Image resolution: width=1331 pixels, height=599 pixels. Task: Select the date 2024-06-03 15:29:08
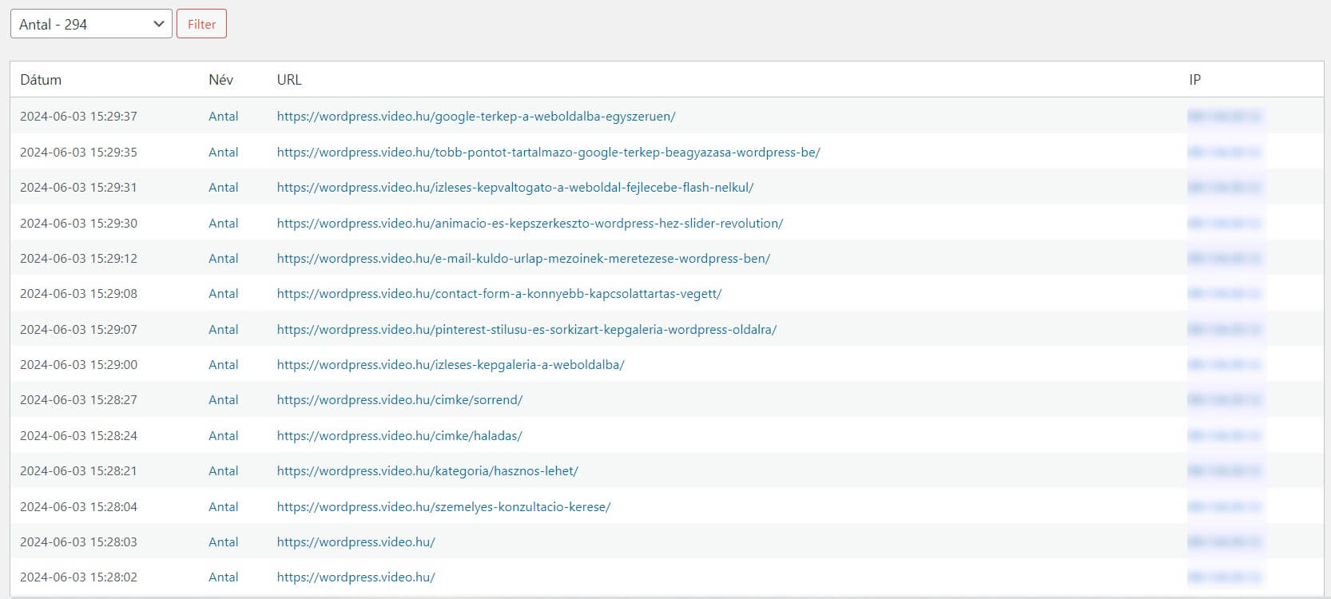78,294
